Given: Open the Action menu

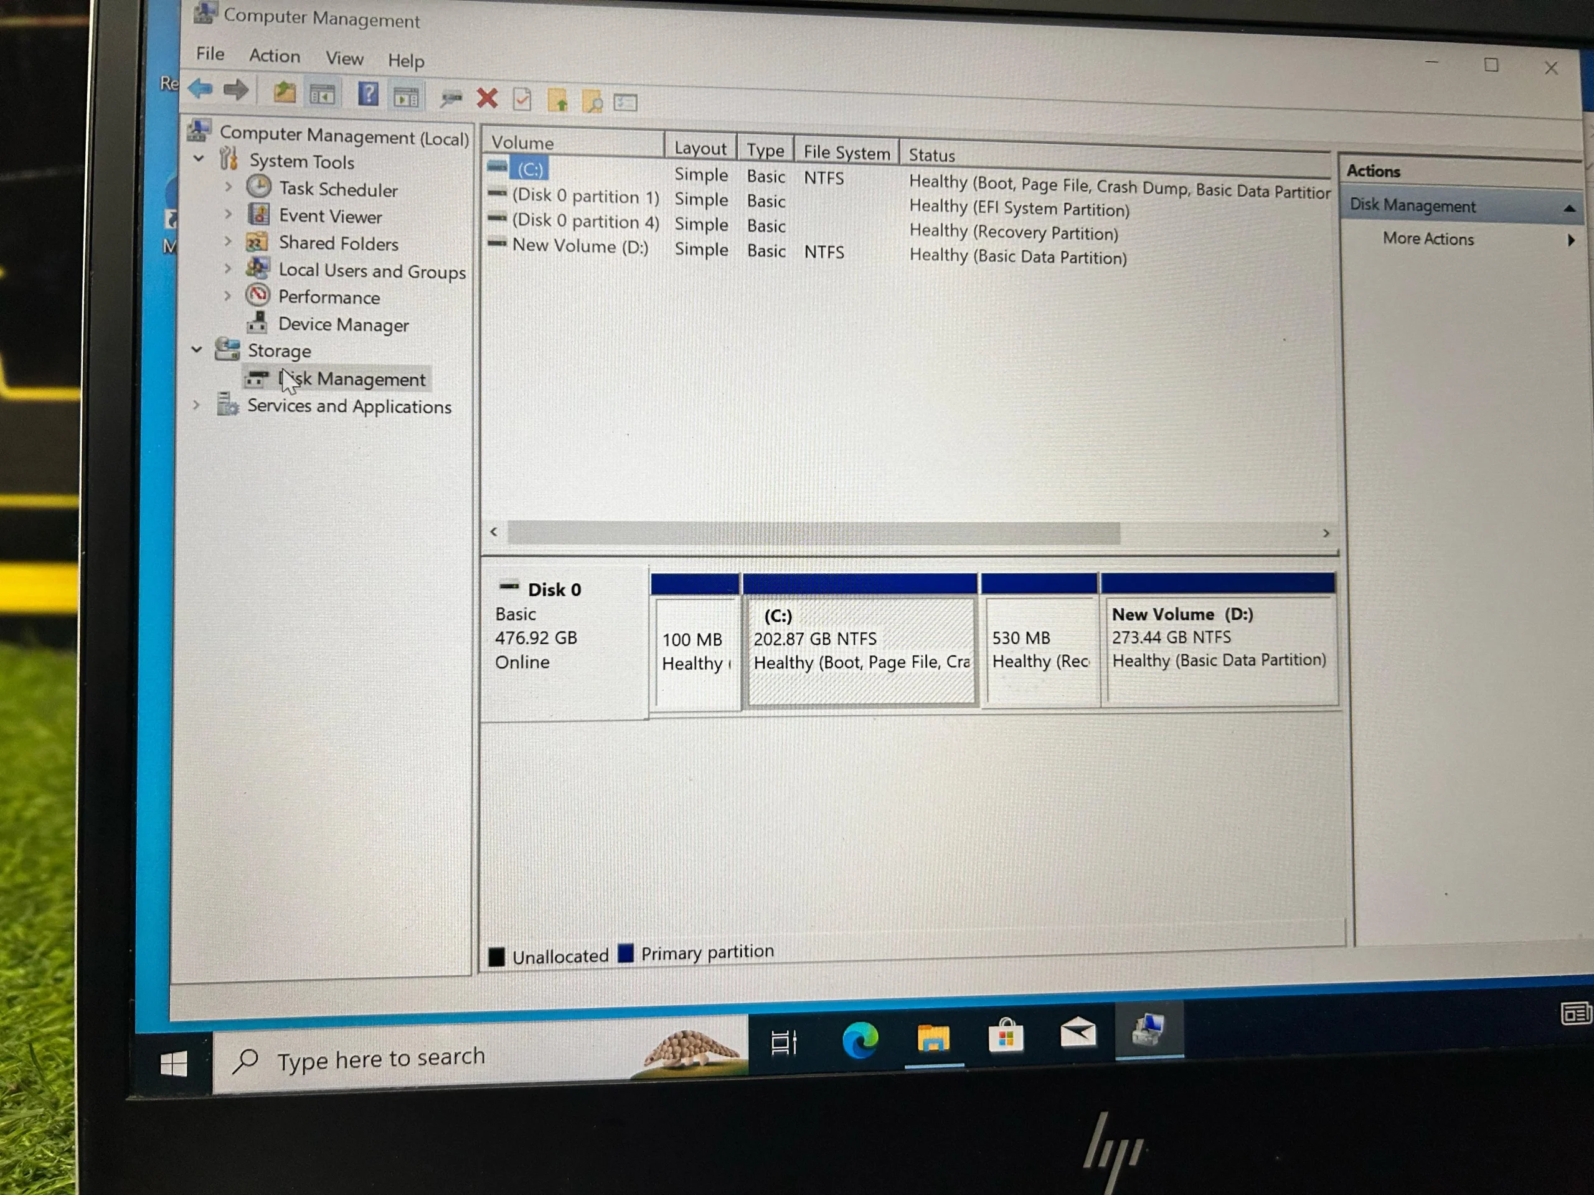Looking at the screenshot, I should tap(275, 55).
